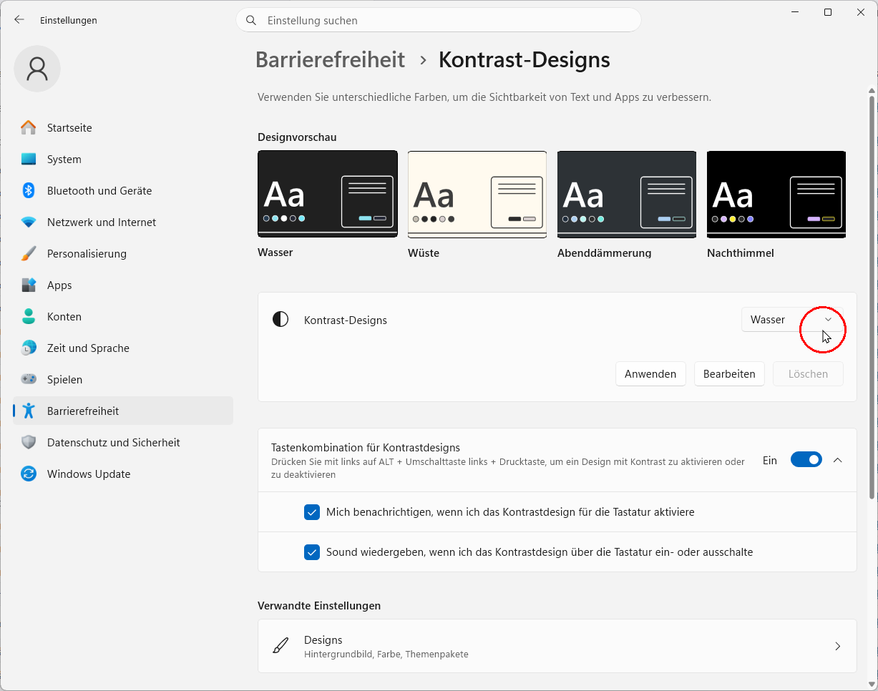
Task: Click the Zeit und Sprache globe icon
Action: coord(29,348)
